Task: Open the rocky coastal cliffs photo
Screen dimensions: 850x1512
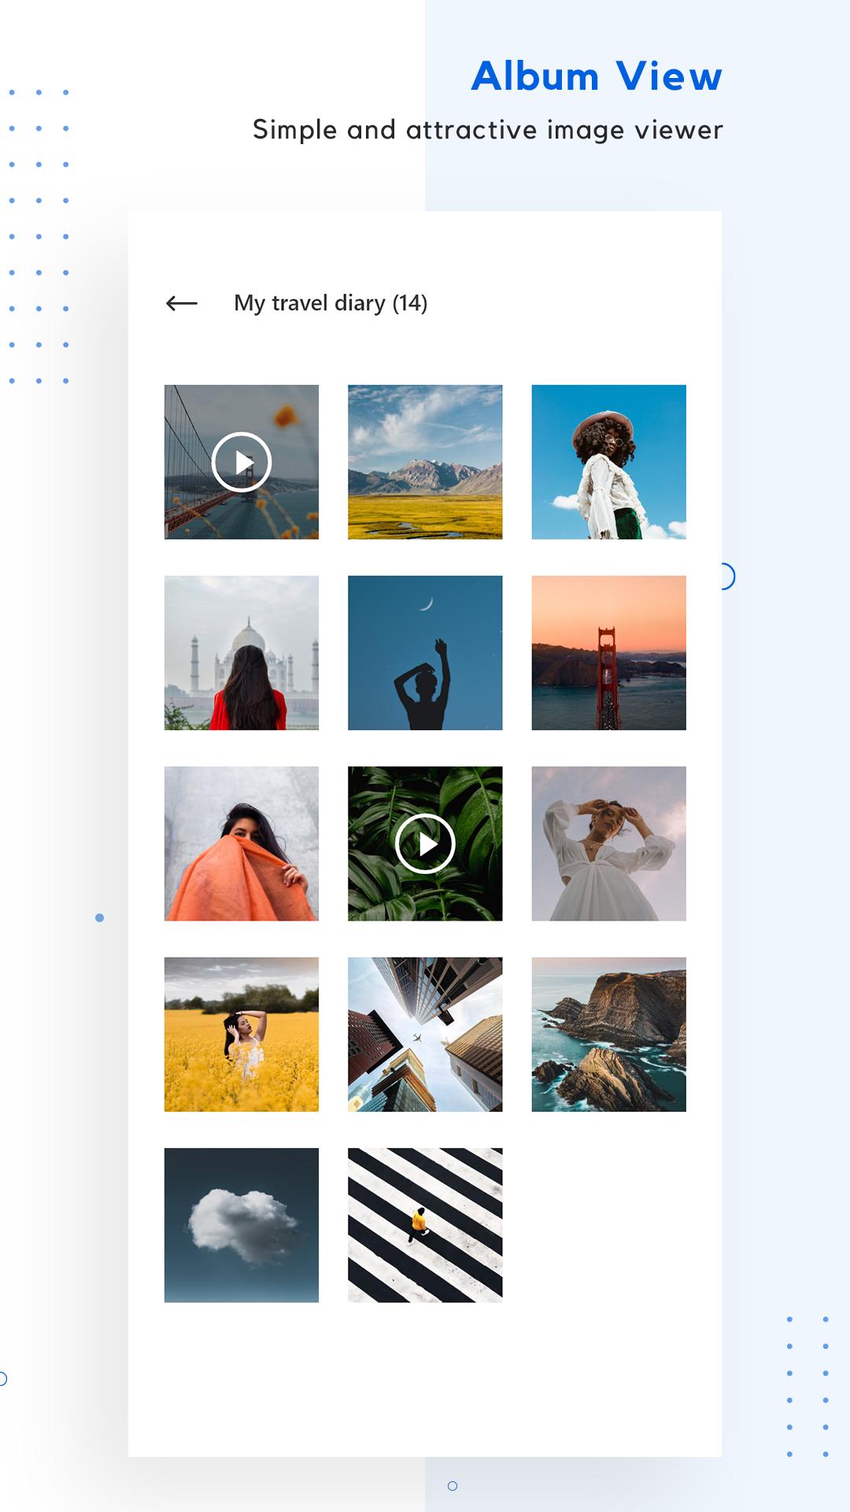Action: (608, 1035)
